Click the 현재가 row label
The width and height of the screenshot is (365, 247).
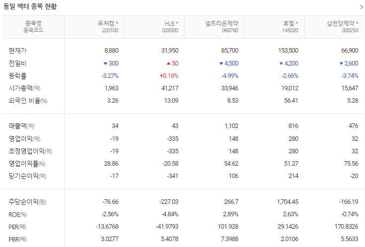[18, 51]
